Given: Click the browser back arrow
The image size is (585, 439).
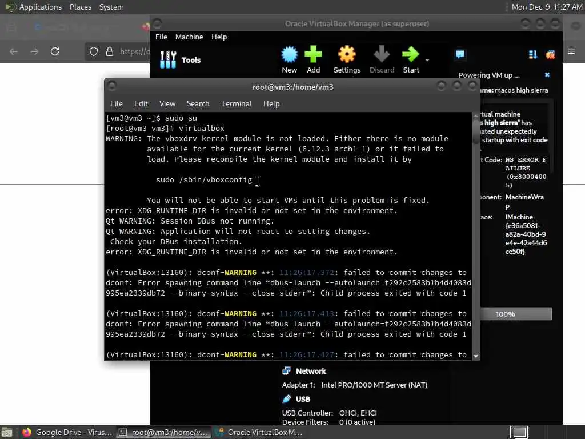Looking at the screenshot, I should [14, 51].
